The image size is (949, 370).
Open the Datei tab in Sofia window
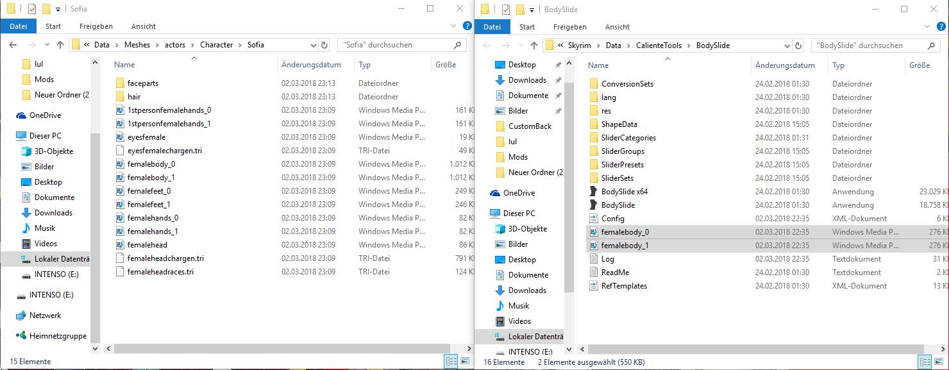tap(19, 26)
